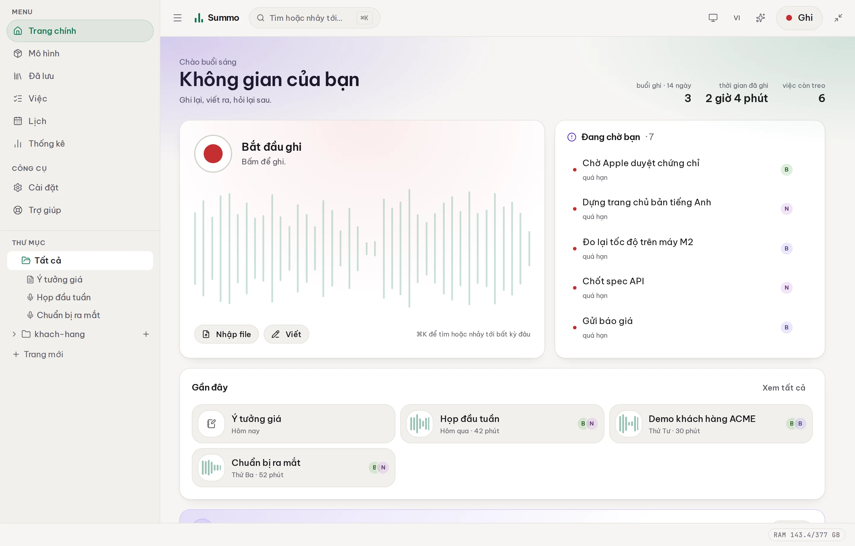Open the monitor display icon in header

[x=712, y=18]
